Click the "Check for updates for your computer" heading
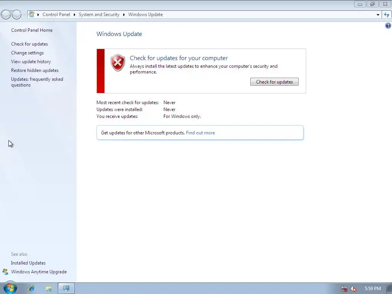Screen dimensions: 392x294 click(x=179, y=58)
